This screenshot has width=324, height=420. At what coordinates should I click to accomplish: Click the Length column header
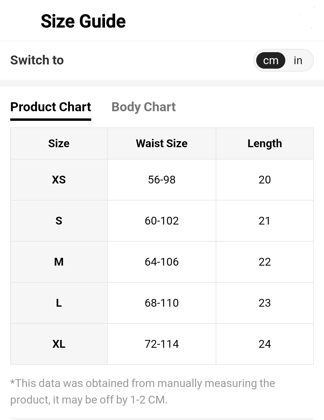pyautogui.click(x=265, y=143)
